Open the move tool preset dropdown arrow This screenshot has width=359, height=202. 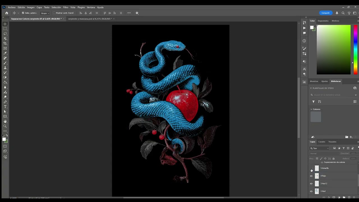tap(19, 13)
